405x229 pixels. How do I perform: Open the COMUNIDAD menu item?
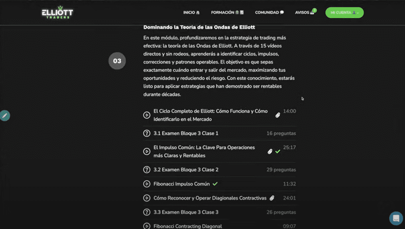coord(269,12)
